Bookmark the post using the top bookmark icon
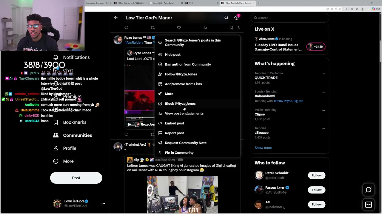This screenshot has height=214, width=382. (231, 28)
